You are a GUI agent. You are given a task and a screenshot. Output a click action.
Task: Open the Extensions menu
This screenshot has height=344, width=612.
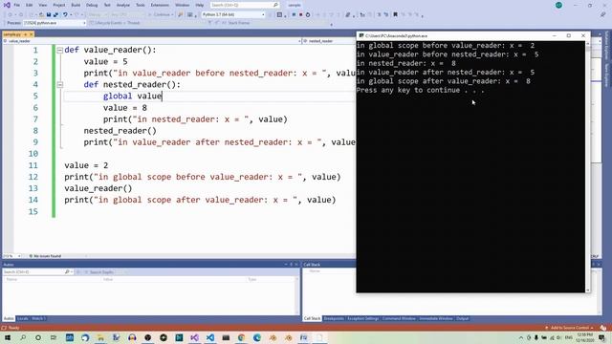pos(160,5)
